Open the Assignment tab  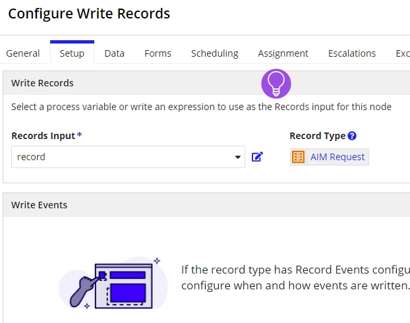tap(283, 53)
